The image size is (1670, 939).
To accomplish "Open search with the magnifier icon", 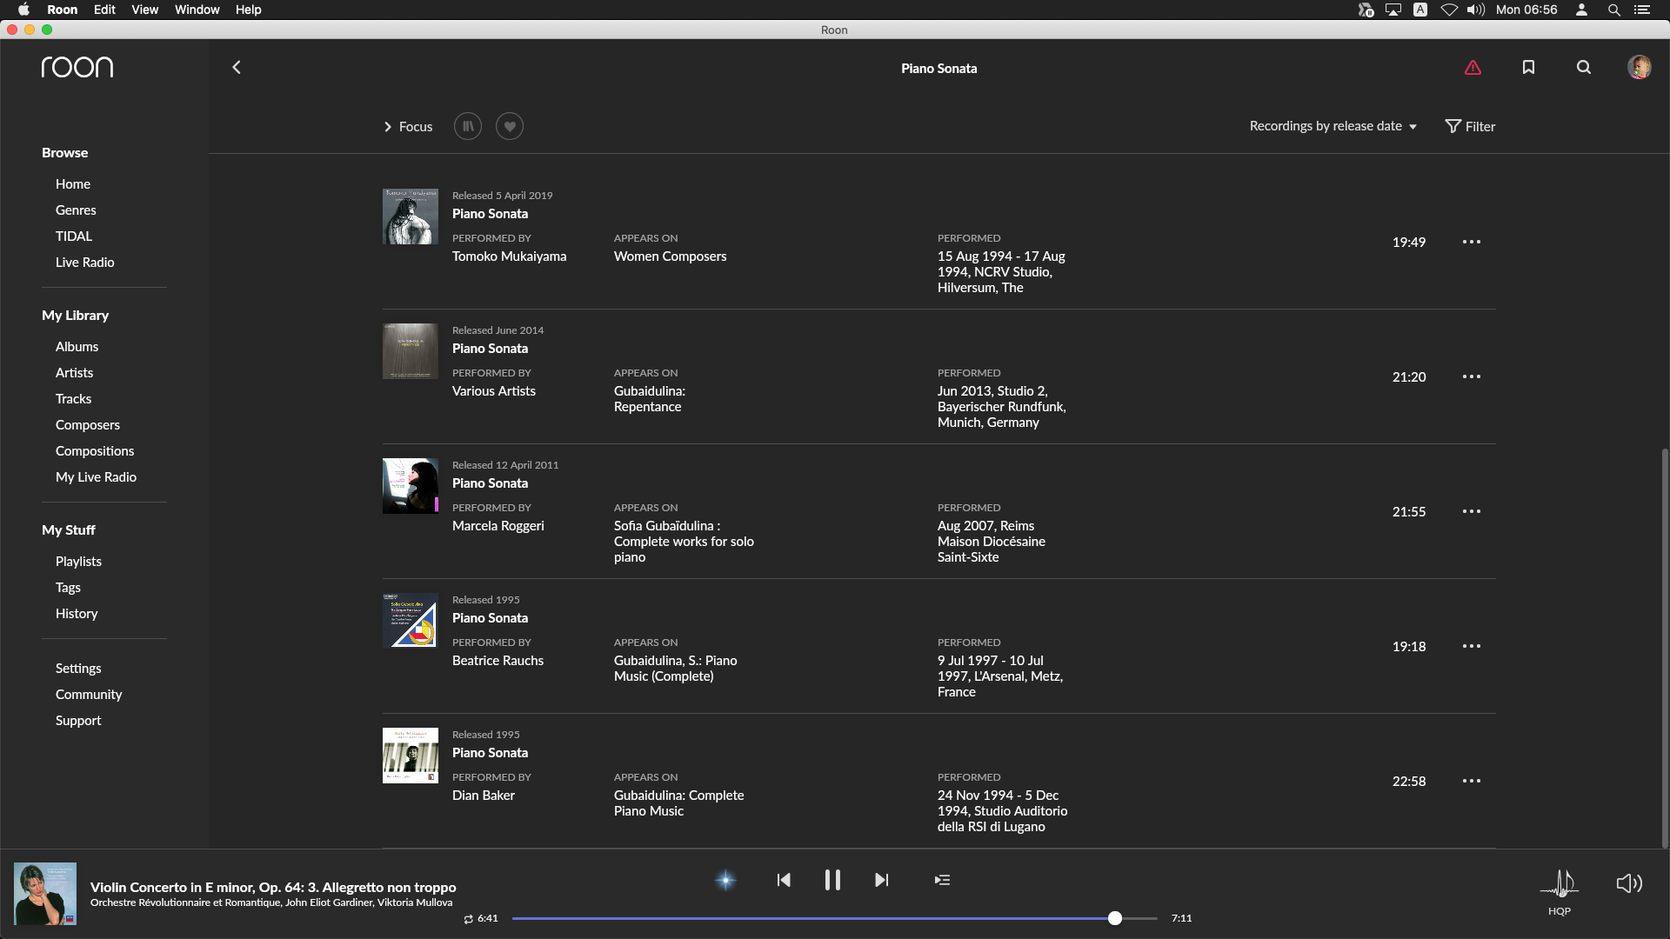I will [x=1584, y=68].
